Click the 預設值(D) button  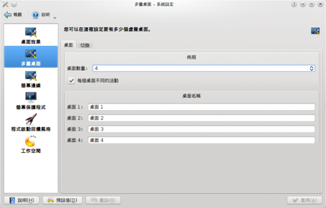pos(63,200)
